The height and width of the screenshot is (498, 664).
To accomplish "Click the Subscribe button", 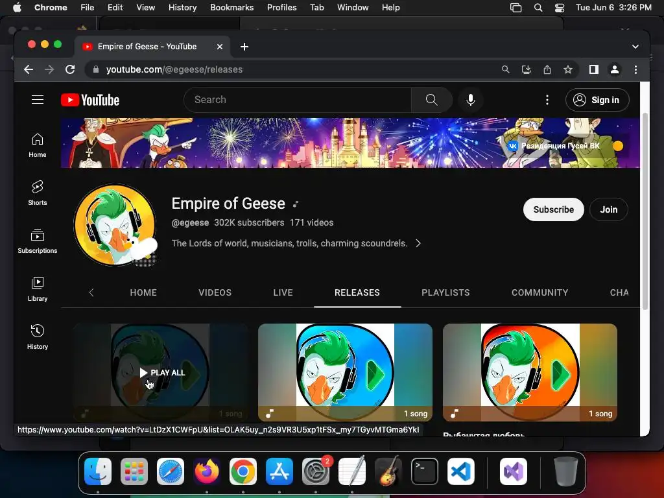I will (554, 209).
